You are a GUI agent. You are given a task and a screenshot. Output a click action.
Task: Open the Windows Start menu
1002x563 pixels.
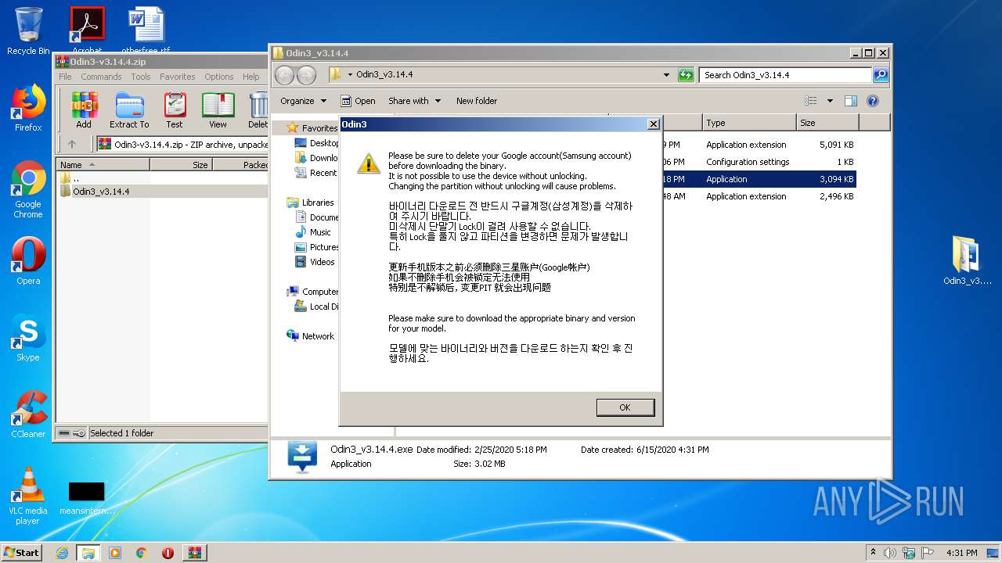pos(22,552)
